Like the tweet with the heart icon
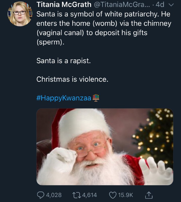181x202 pixels. point(113,195)
